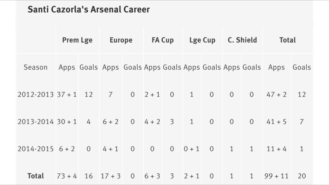Click the total goals value 20

[x=302, y=176]
